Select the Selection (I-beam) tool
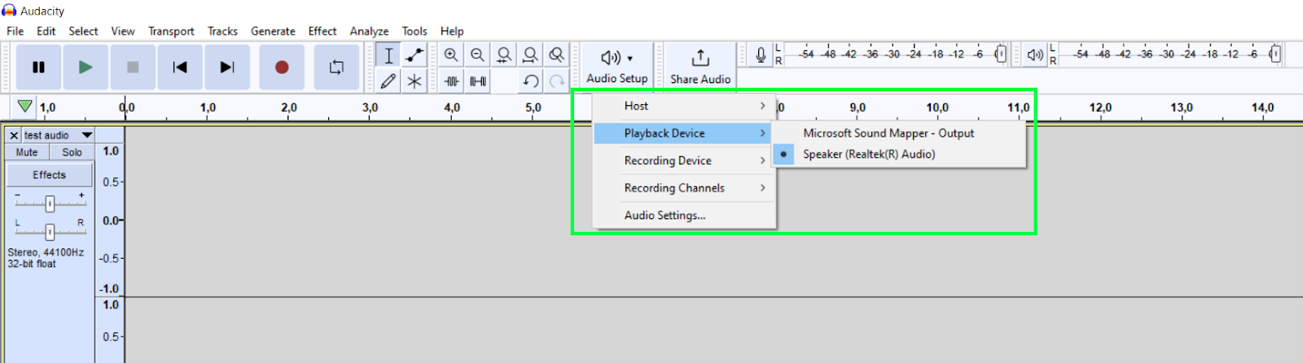Screen dimensions: 1303x363 click(x=388, y=55)
